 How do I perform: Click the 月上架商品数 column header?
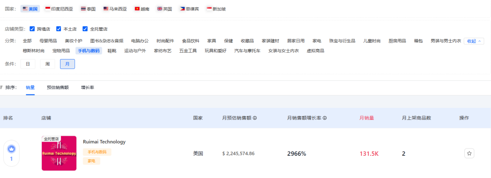coord(416,118)
